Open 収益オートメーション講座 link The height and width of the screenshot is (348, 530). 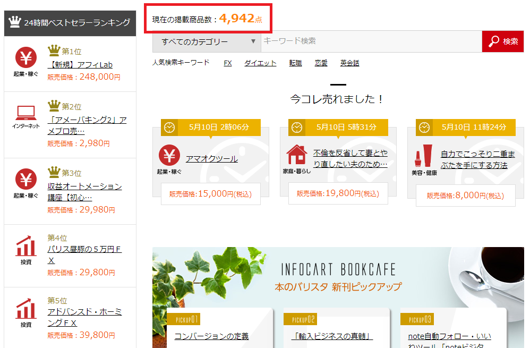pyautogui.click(x=85, y=192)
